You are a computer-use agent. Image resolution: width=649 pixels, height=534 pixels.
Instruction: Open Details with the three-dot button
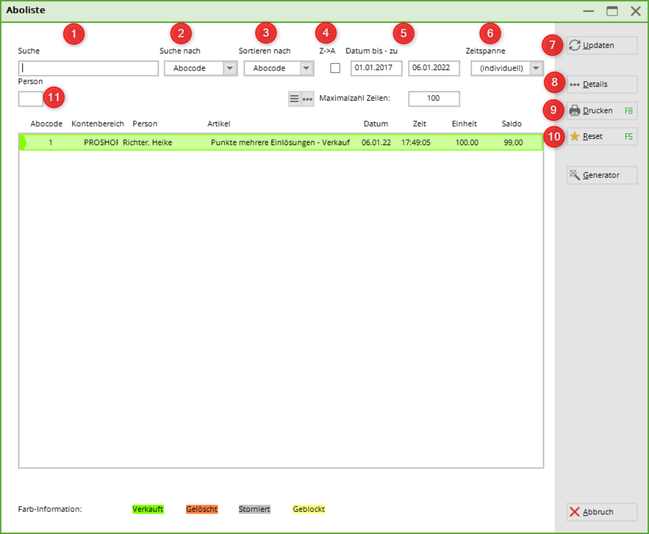point(602,84)
